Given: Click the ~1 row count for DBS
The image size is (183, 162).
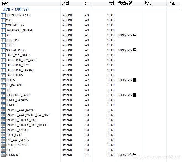Looking at the screenshot, I should pos(87,35).
